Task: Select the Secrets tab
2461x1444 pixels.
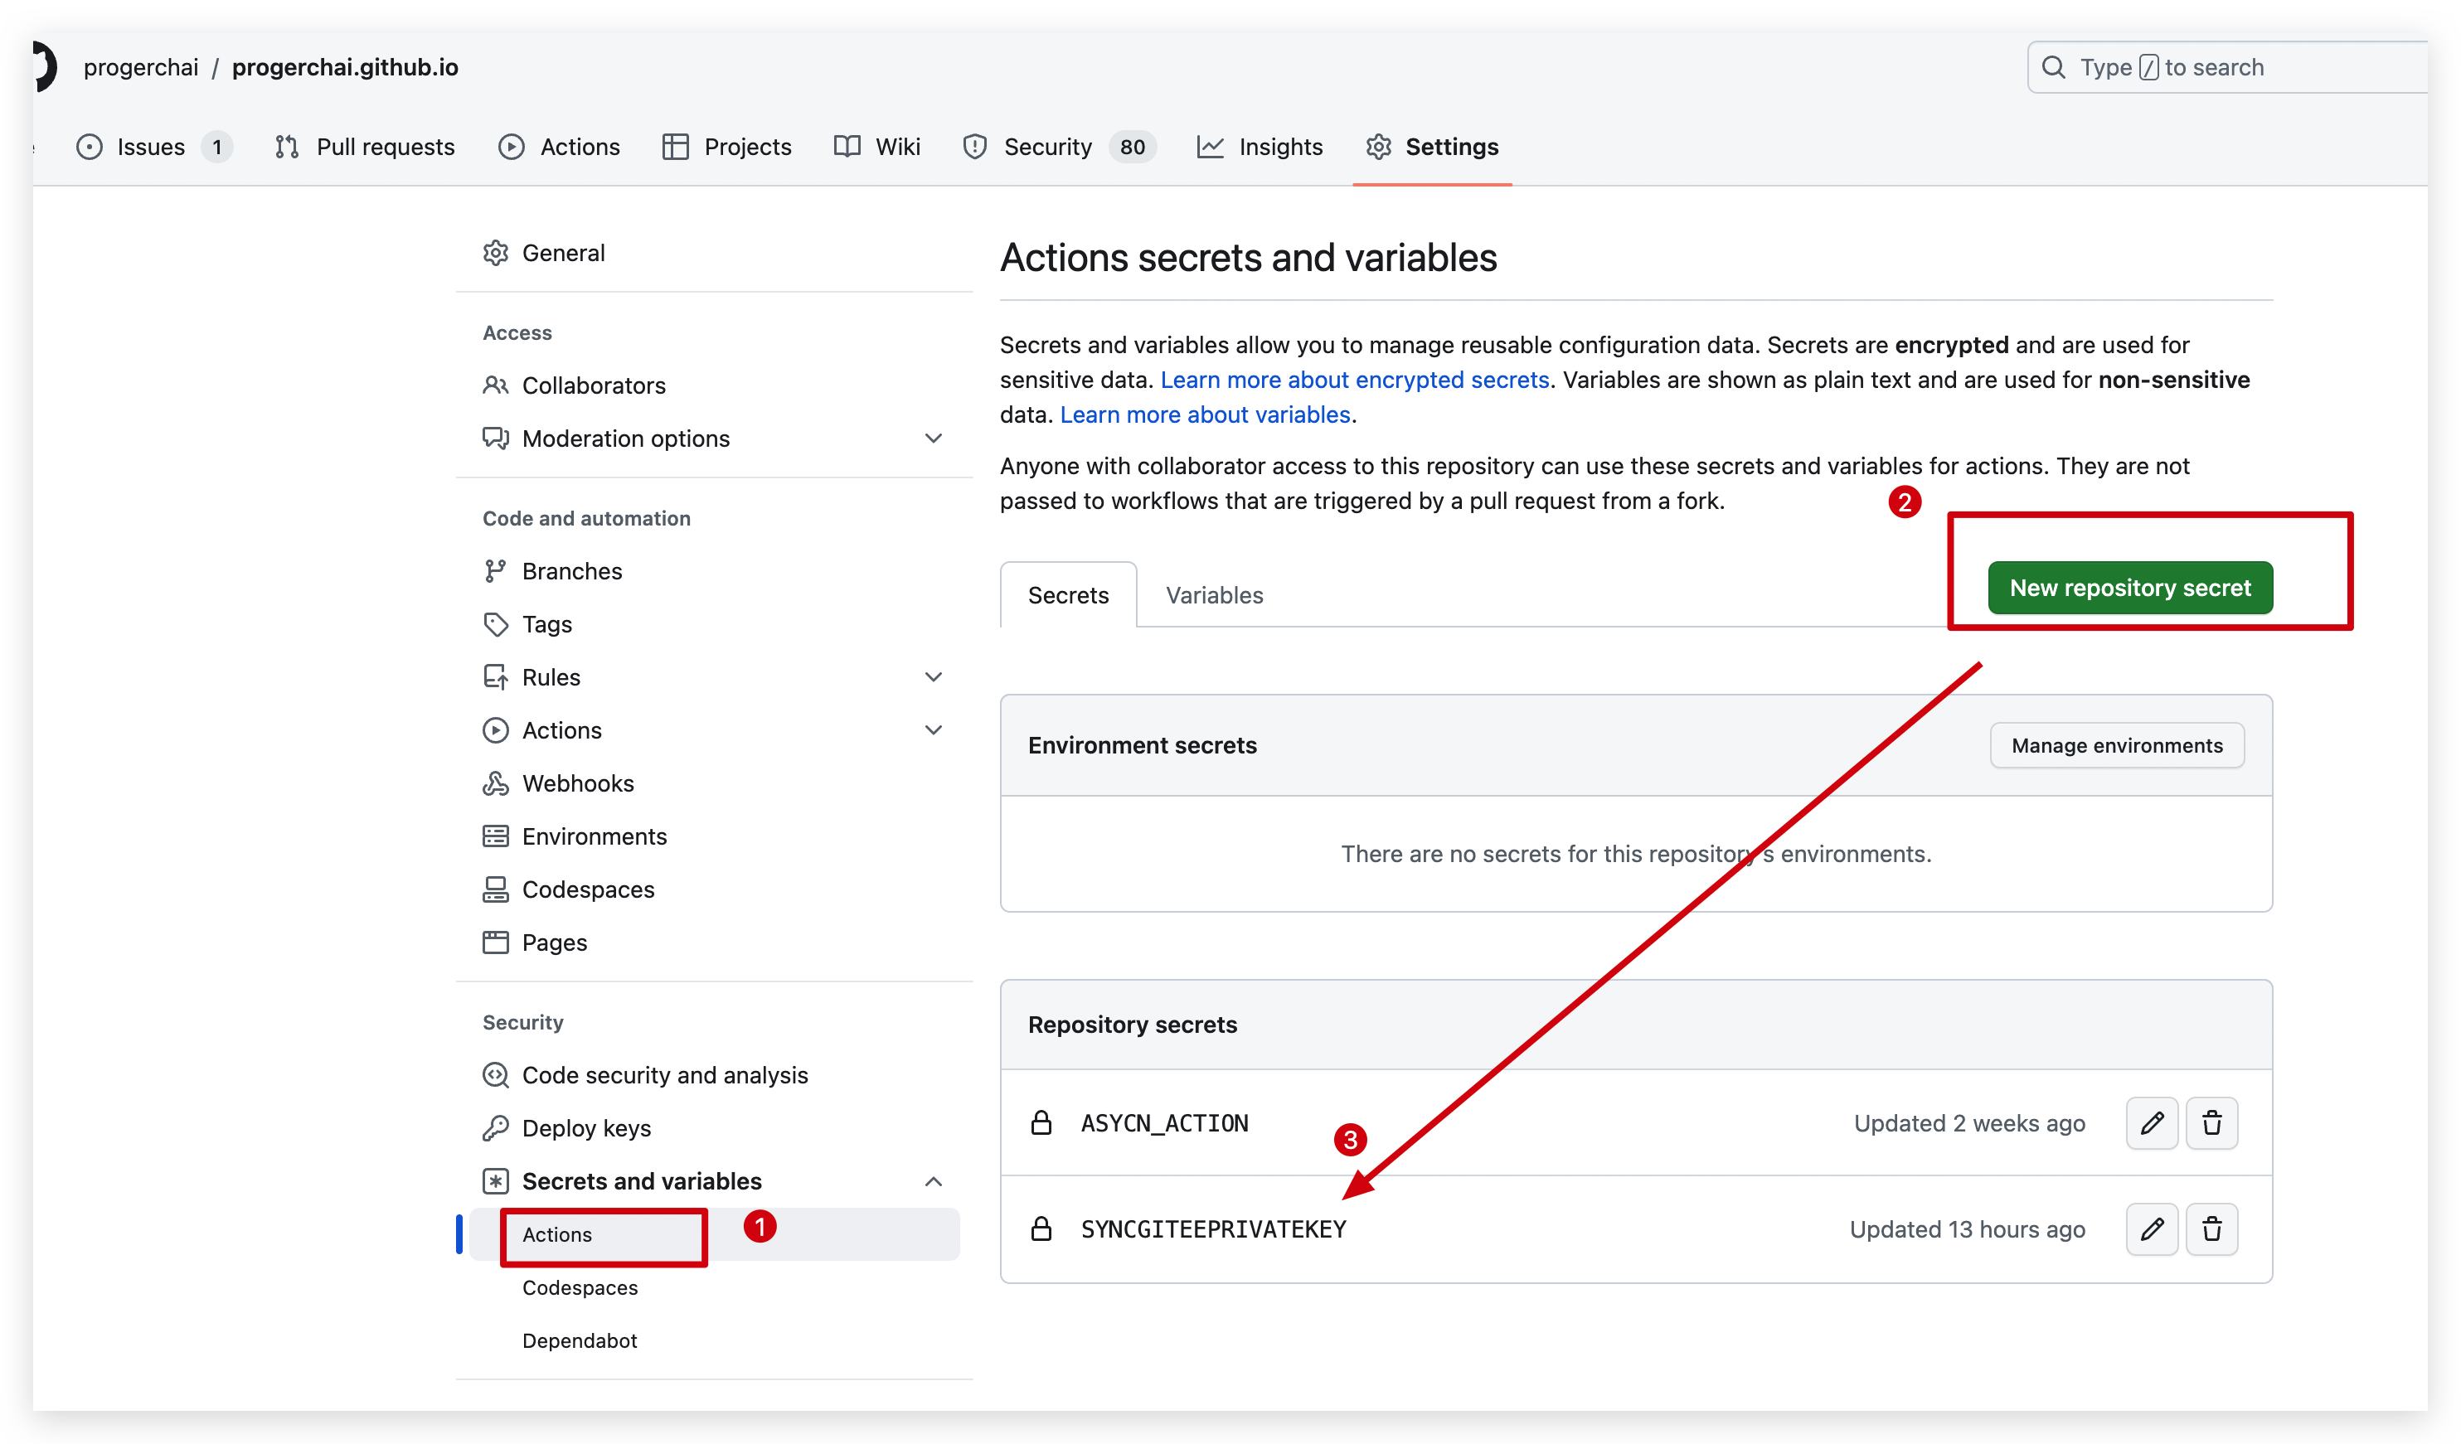Action: pos(1068,594)
